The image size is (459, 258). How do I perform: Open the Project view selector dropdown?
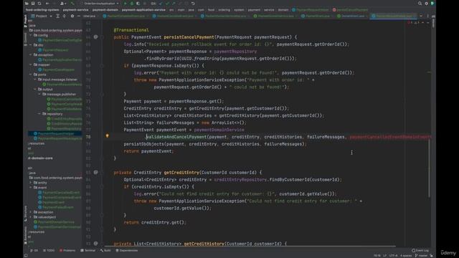coord(42,16)
